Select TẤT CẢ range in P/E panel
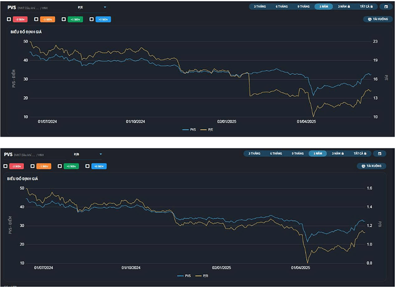The image size is (396, 288). [366, 6]
